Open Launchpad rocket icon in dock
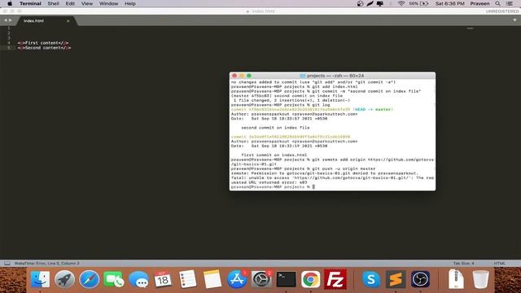 point(64,279)
